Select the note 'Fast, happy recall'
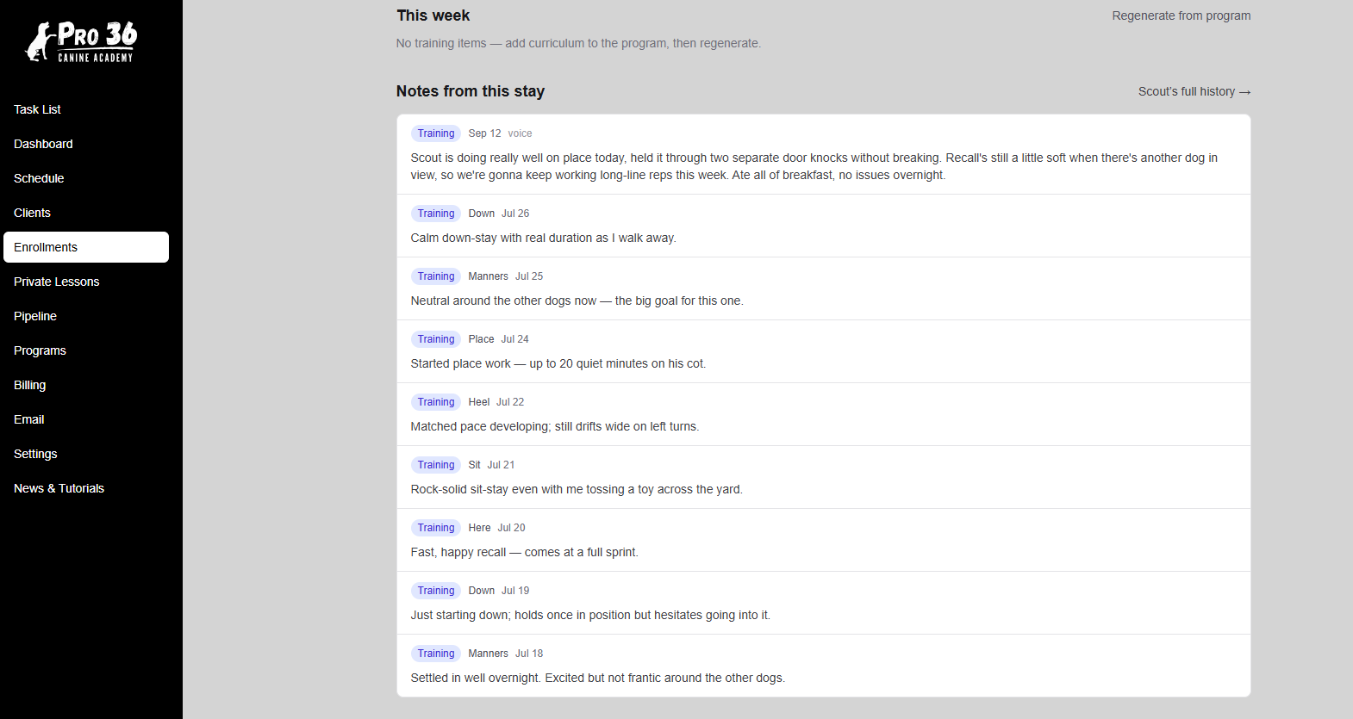The image size is (1353, 719). point(823,540)
